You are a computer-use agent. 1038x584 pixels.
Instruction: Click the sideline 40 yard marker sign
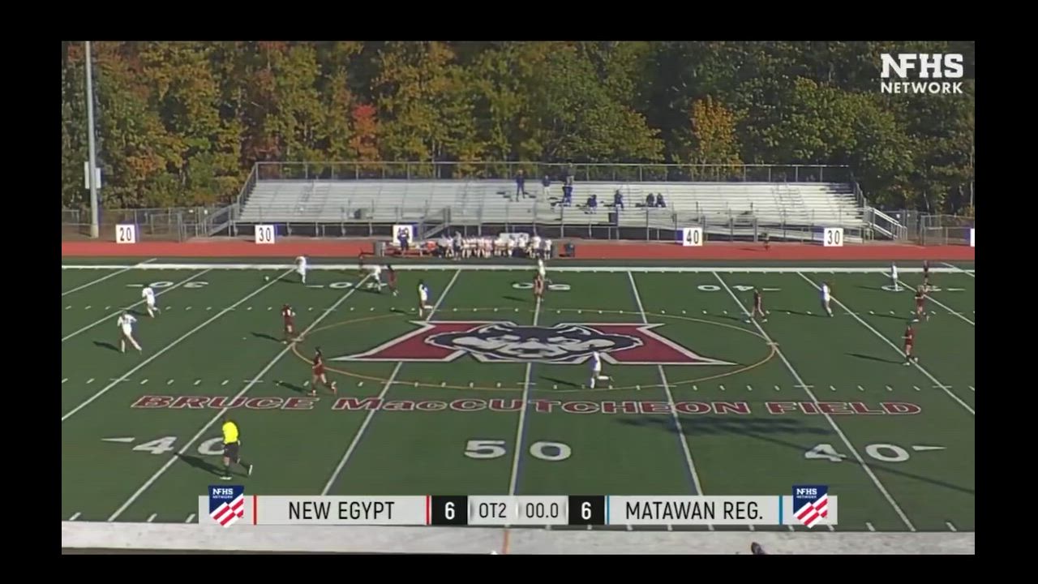coord(692,236)
